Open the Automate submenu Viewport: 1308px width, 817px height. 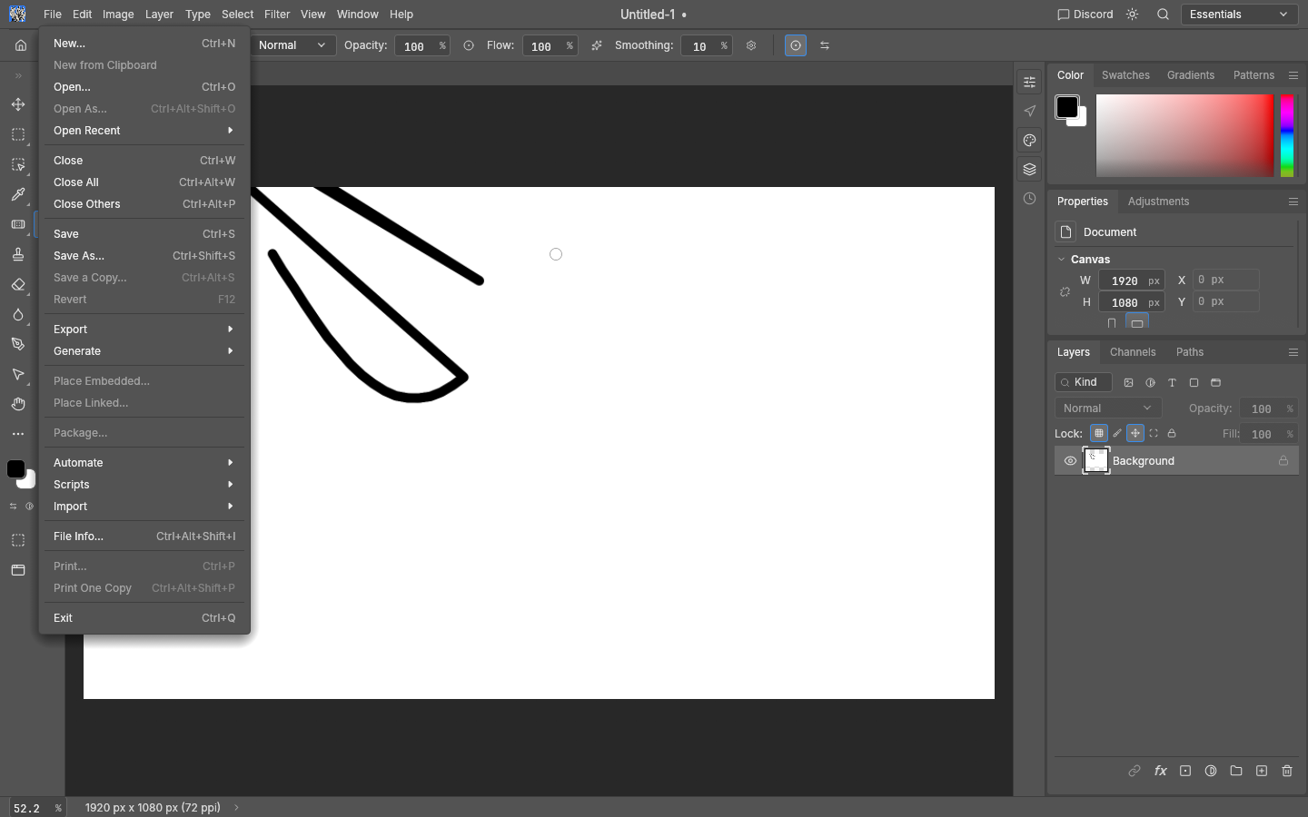coord(144,463)
